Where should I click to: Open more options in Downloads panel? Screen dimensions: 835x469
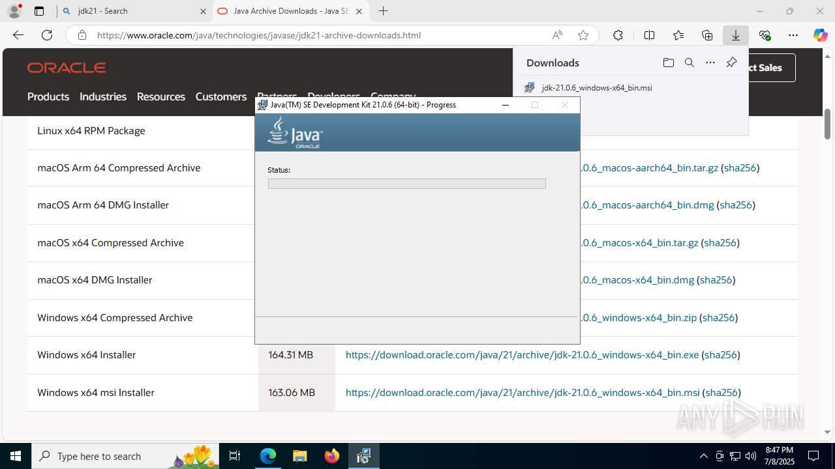pyautogui.click(x=710, y=63)
